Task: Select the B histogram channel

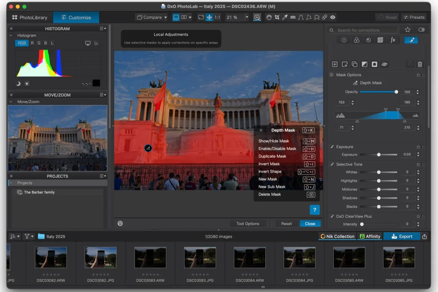Action: (46, 43)
